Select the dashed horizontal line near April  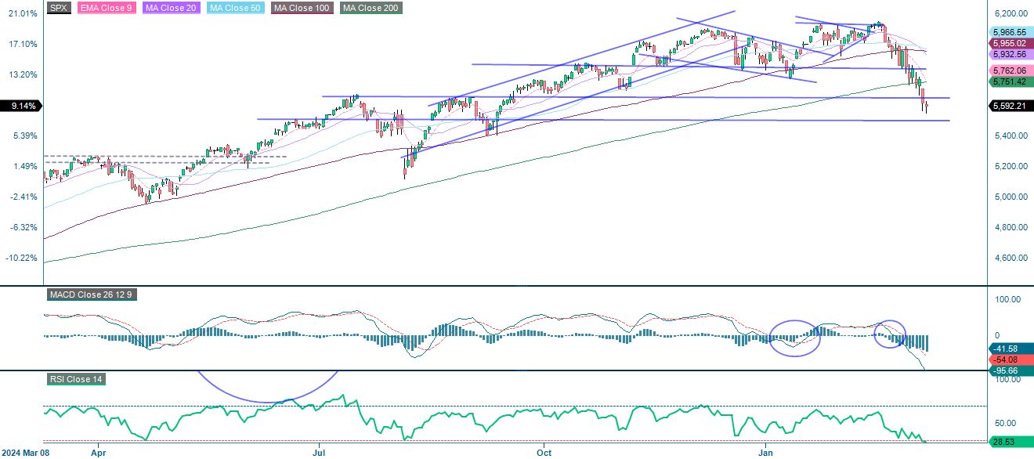[x=164, y=157]
